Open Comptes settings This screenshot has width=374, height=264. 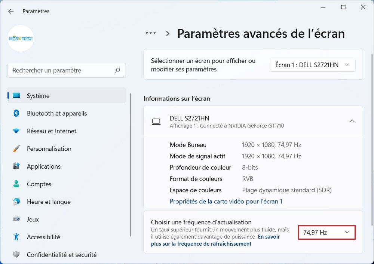[x=16, y=184]
